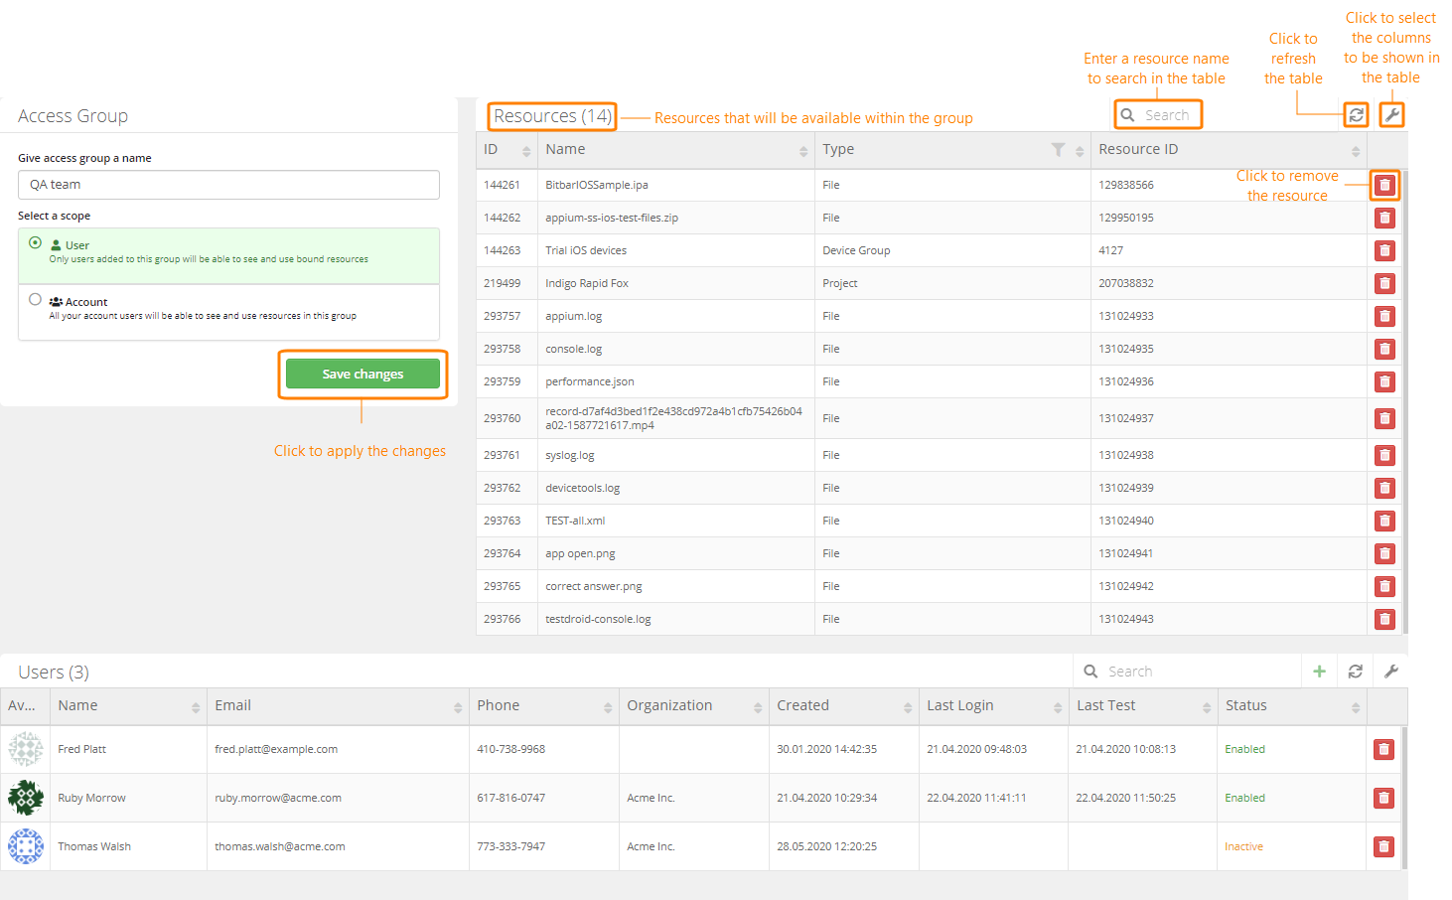Refresh the Users table

[x=1355, y=671]
